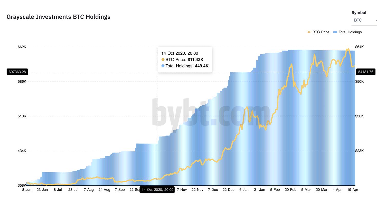Click the 8 Jun date axis label
Screen dimensions: 377x201
coord(27,190)
